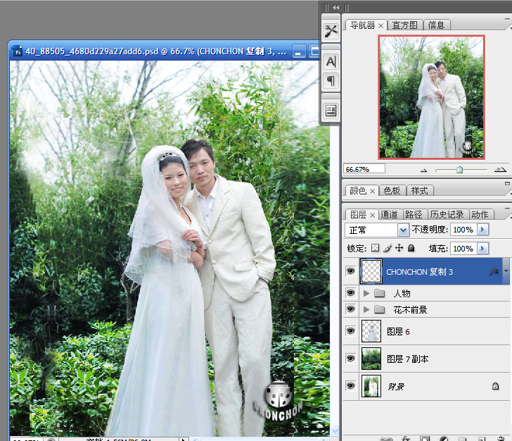Expand layer effects arrow on CHONCHON 复制 3

[x=506, y=271]
